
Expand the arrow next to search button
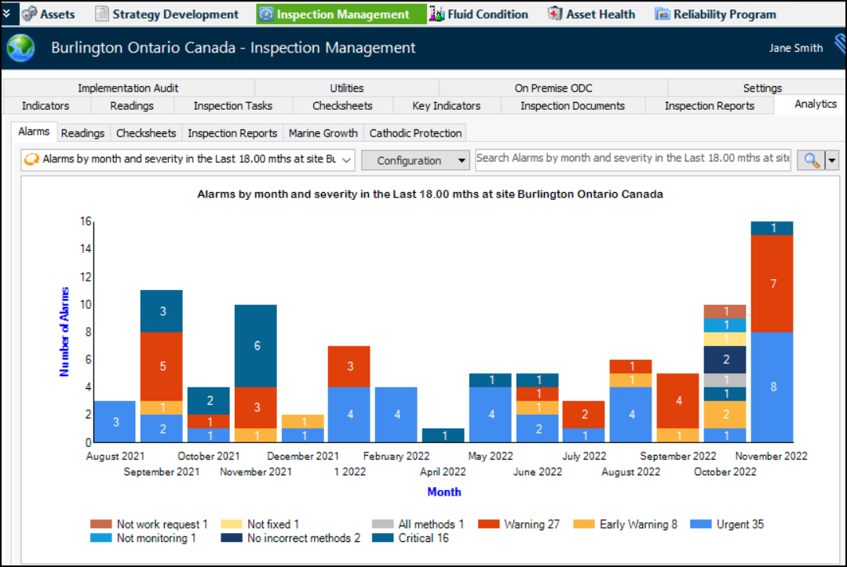[x=831, y=160]
